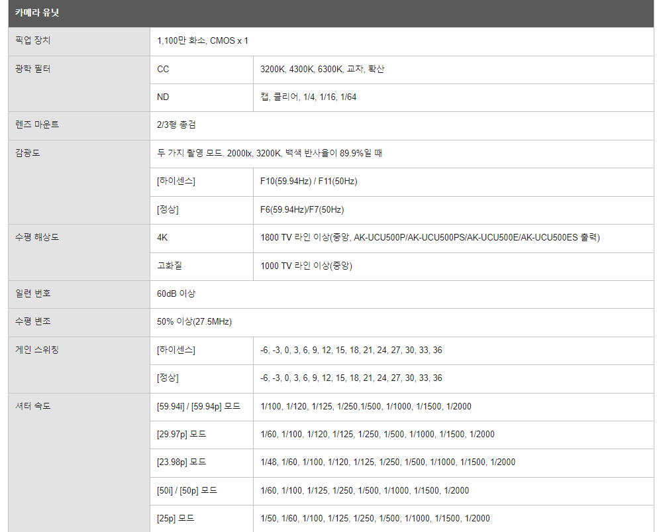Click the 2/3형 총검 value
This screenshot has width=661, height=532.
coord(176,125)
